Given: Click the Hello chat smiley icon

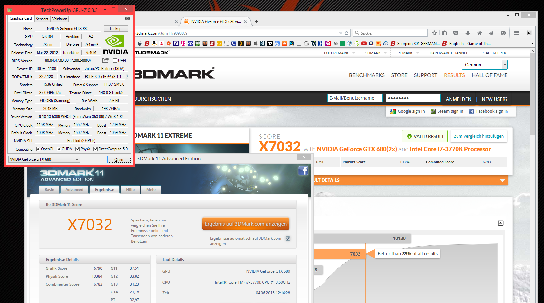Looking at the screenshot, I should click(503, 33).
